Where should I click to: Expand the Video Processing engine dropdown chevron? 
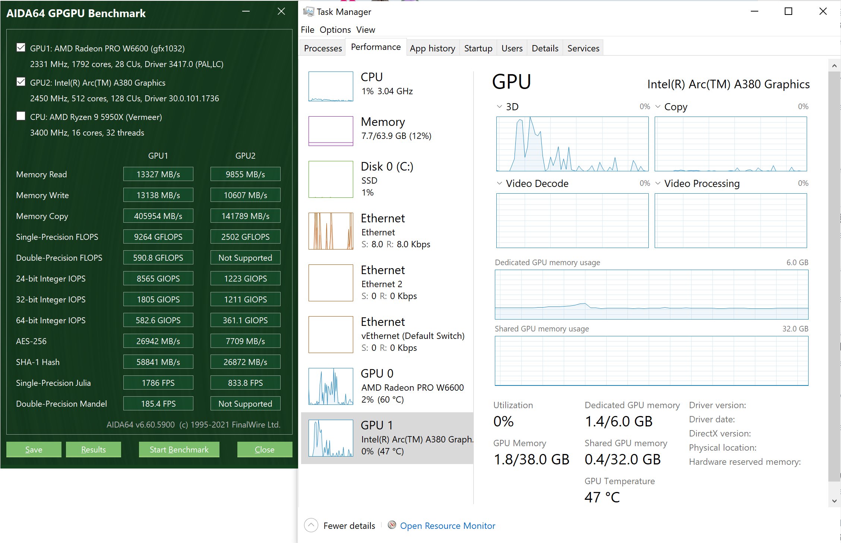tap(658, 183)
